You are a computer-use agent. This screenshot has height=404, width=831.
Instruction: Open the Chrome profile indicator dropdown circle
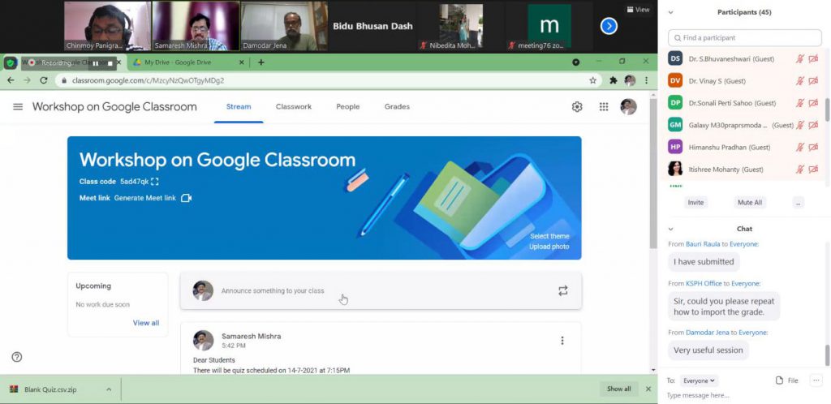tap(575, 62)
